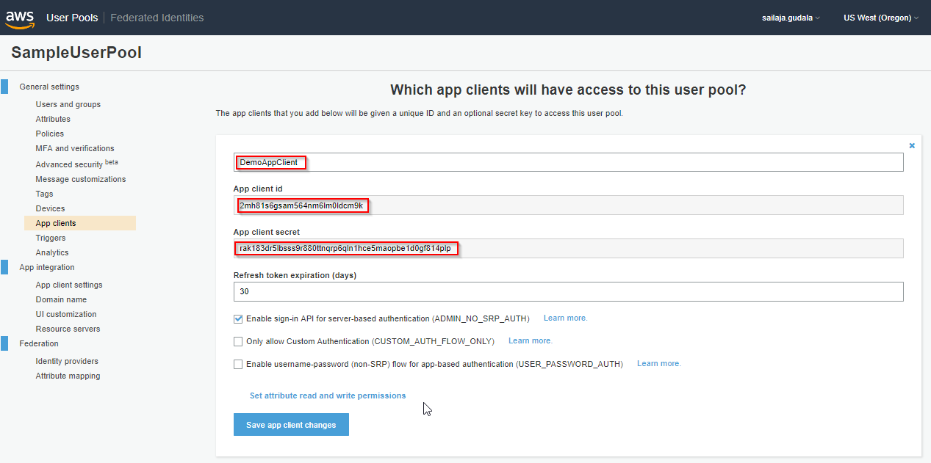Click the AWS logo icon

tap(20, 18)
